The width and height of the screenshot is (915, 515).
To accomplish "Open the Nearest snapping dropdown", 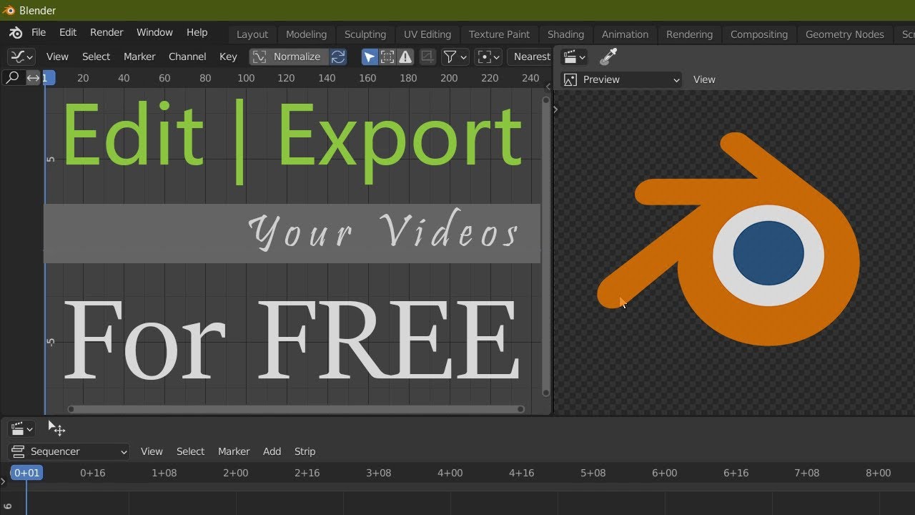I will click(x=530, y=57).
